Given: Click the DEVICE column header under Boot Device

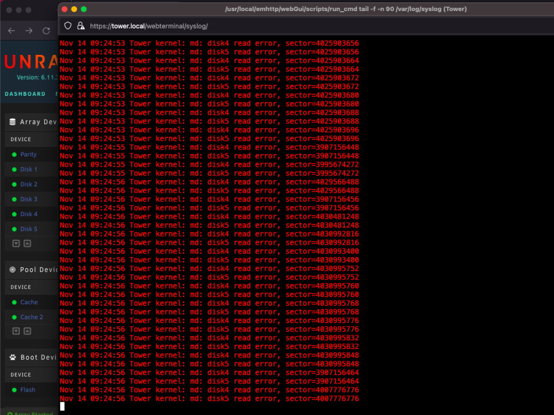Looking at the screenshot, I should [x=21, y=375].
